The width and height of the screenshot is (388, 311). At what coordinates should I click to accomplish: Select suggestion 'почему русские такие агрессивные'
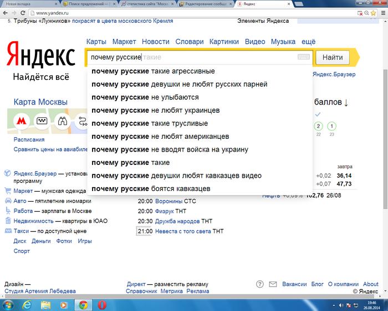click(200, 71)
